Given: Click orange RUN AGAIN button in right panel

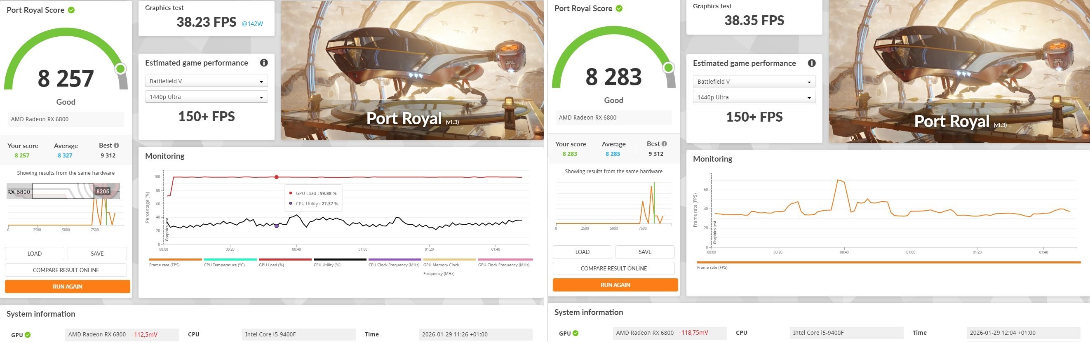Looking at the screenshot, I should [x=615, y=284].
